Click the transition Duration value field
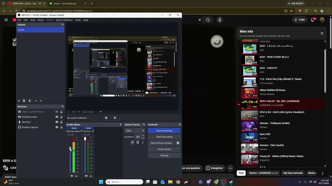This screenshot has width=332, height=186. pos(137,137)
